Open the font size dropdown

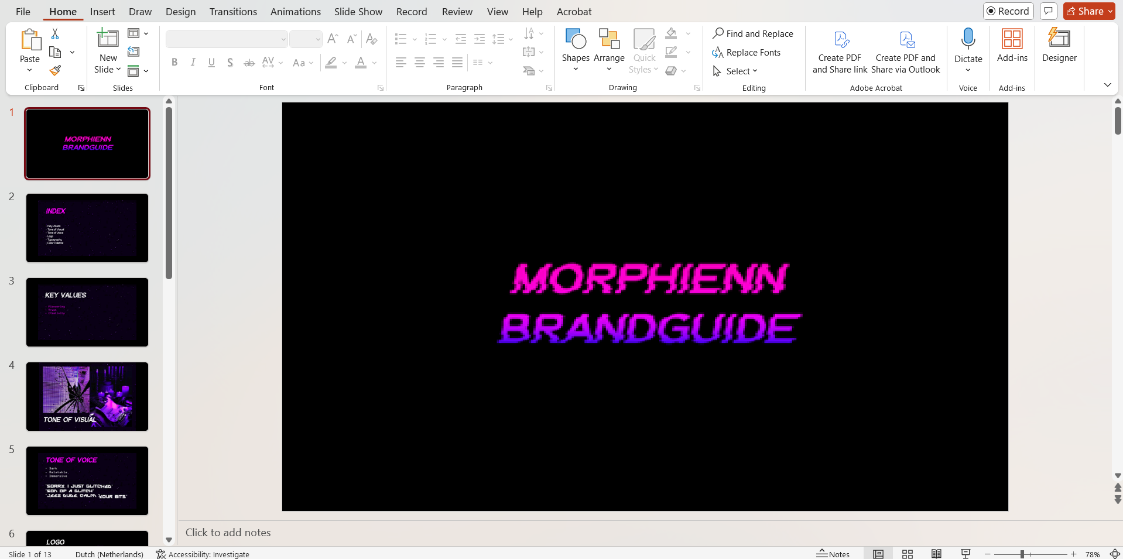click(x=317, y=39)
